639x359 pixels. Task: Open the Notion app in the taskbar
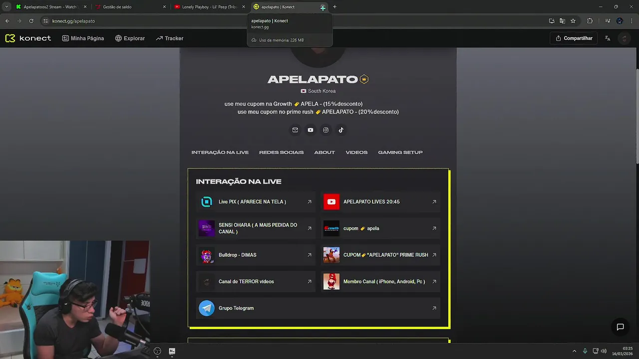tap(172, 351)
